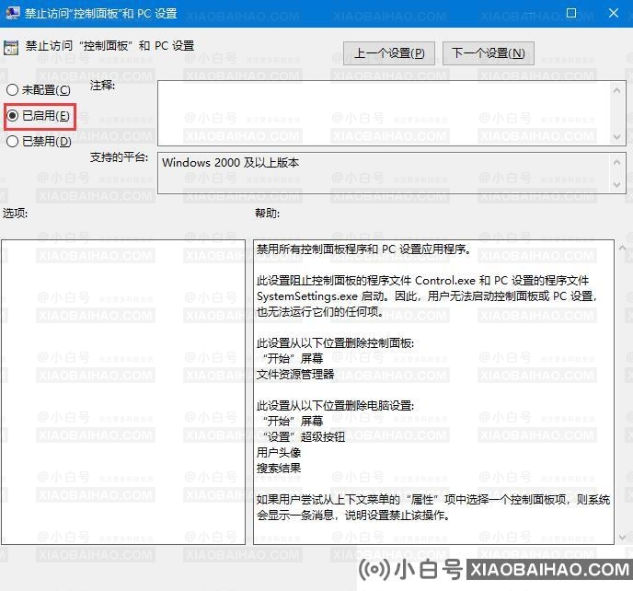Viewport: 633px width, 591px height.
Task: Click the help line '禁用所有控制面板程序和 PC 设置应用程序'
Action: click(x=363, y=249)
